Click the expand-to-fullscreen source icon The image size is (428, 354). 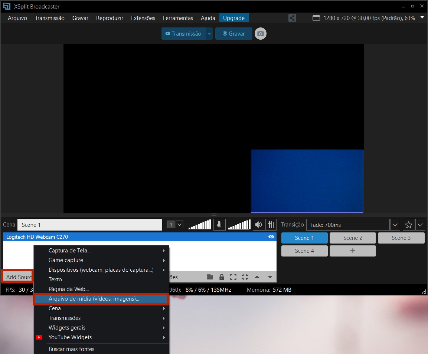(233, 277)
